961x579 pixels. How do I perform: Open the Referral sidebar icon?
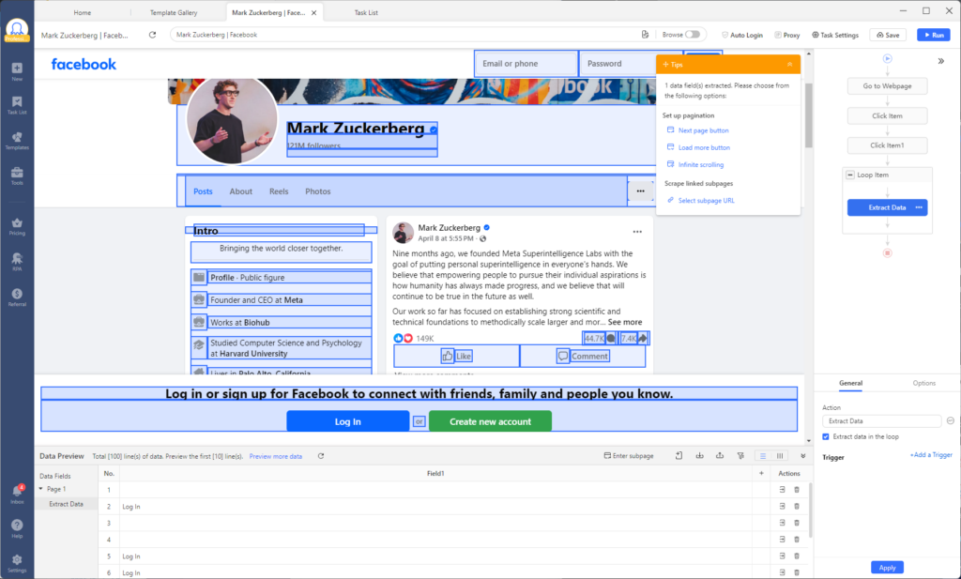(x=17, y=297)
